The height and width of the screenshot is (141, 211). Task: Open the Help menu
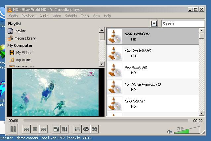pyautogui.click(x=107, y=16)
